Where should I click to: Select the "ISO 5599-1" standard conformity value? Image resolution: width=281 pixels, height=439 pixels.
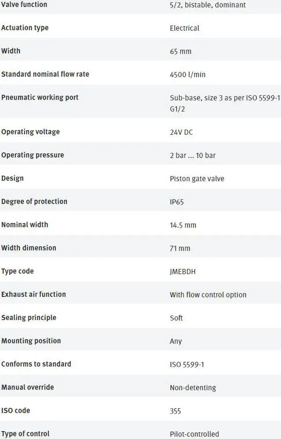[x=187, y=364]
